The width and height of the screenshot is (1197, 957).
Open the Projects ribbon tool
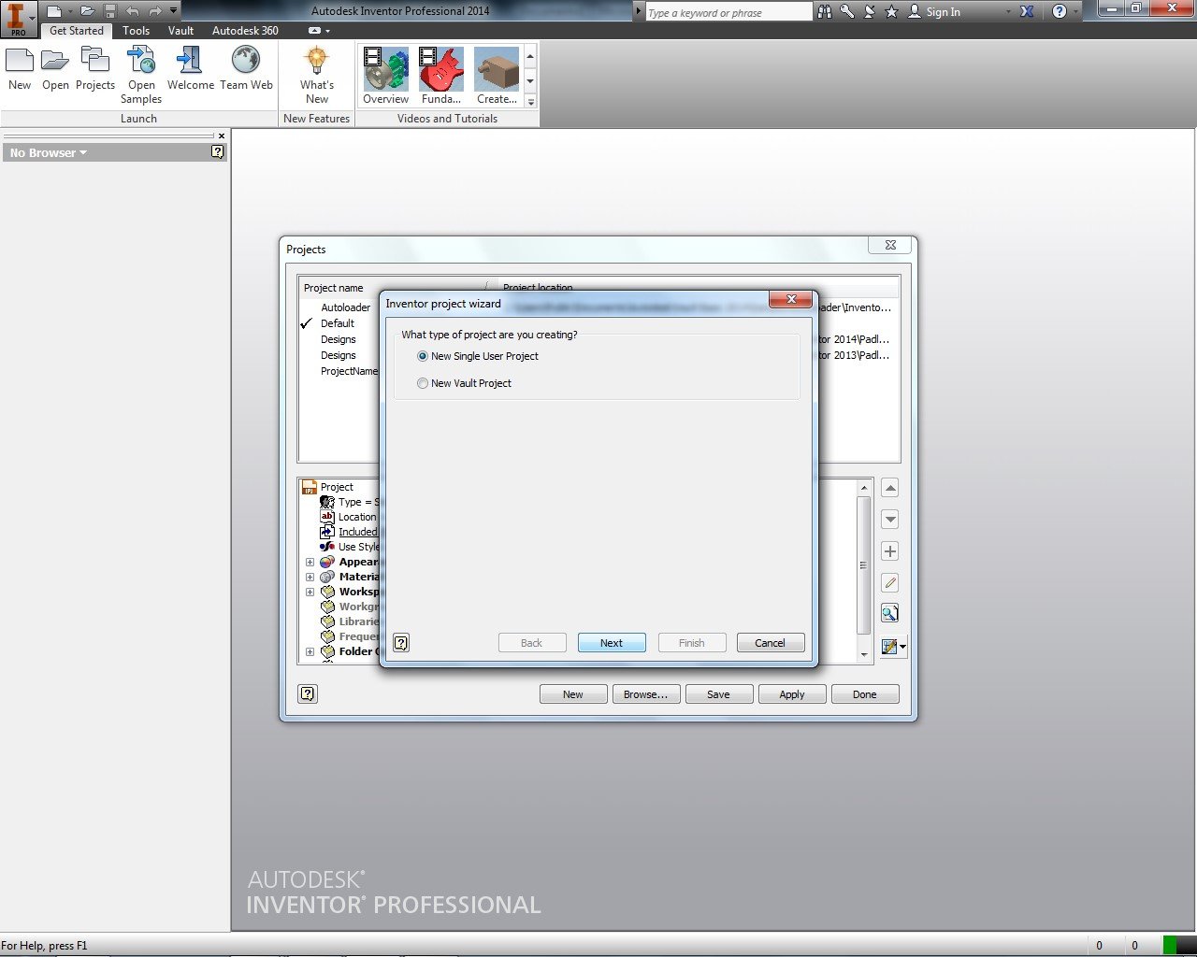point(95,69)
